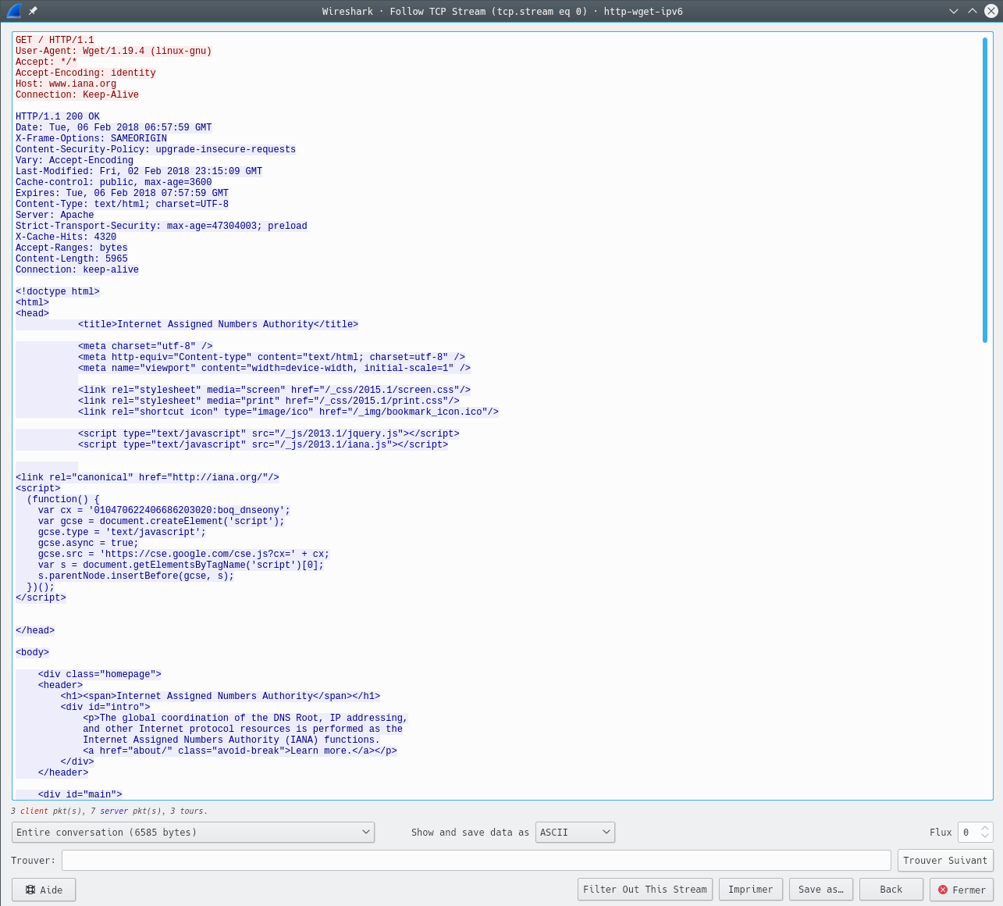Decrease the Flux stream number
The width and height of the screenshot is (1003, 906).
(985, 837)
